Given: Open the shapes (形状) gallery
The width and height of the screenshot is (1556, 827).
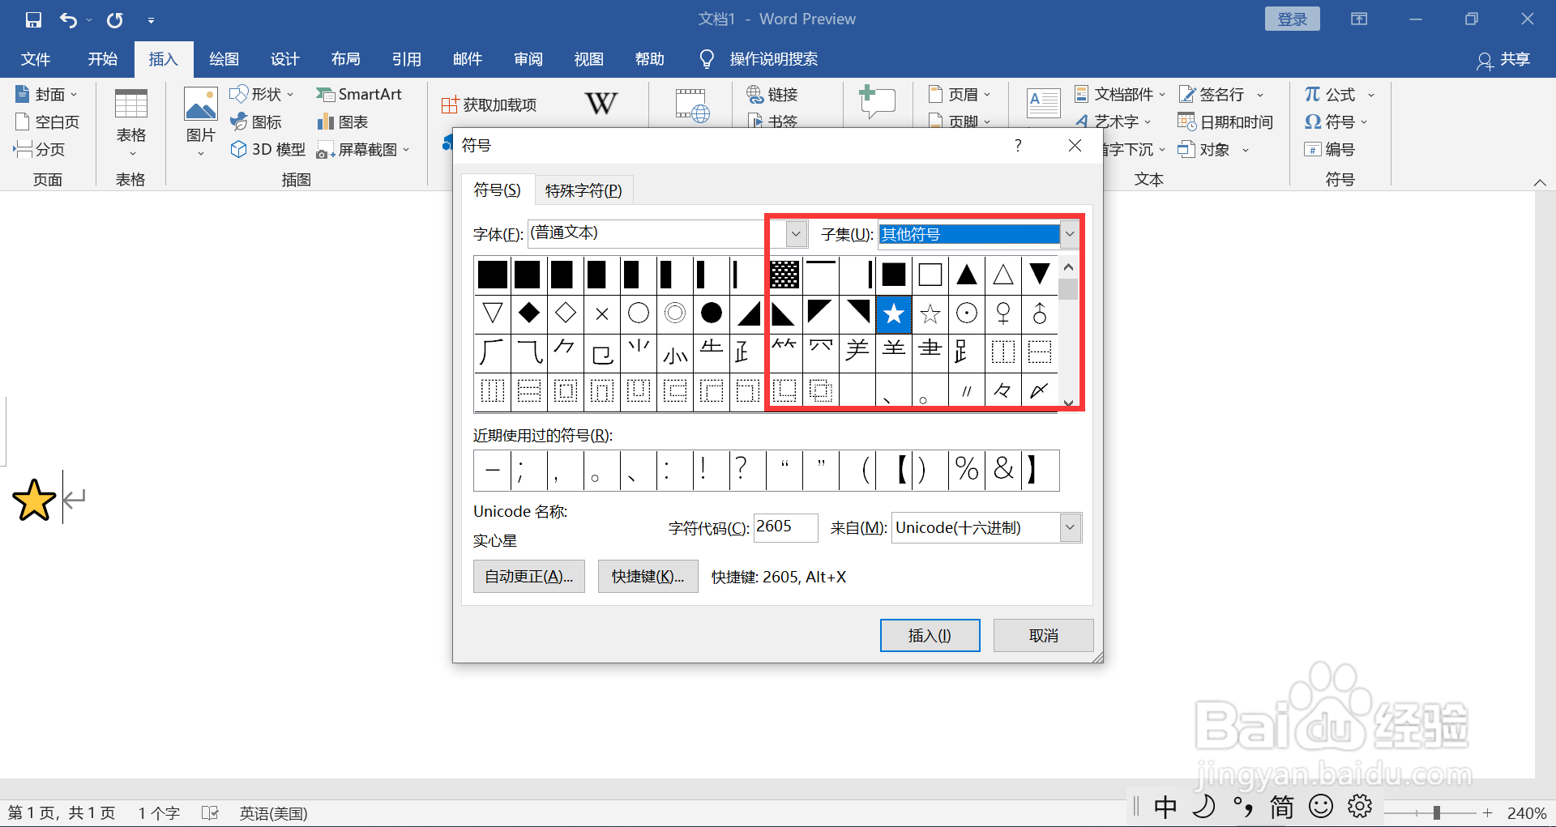Looking at the screenshot, I should click(261, 95).
